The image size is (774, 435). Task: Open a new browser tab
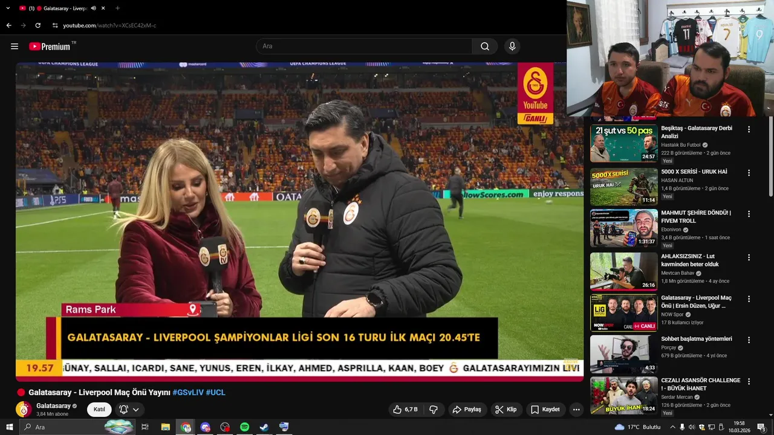[117, 8]
